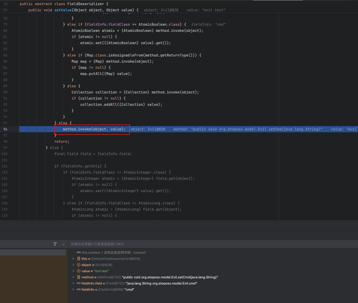Click the parameter icon next to object
The height and width of the screenshot is (303, 358).
(79, 265)
